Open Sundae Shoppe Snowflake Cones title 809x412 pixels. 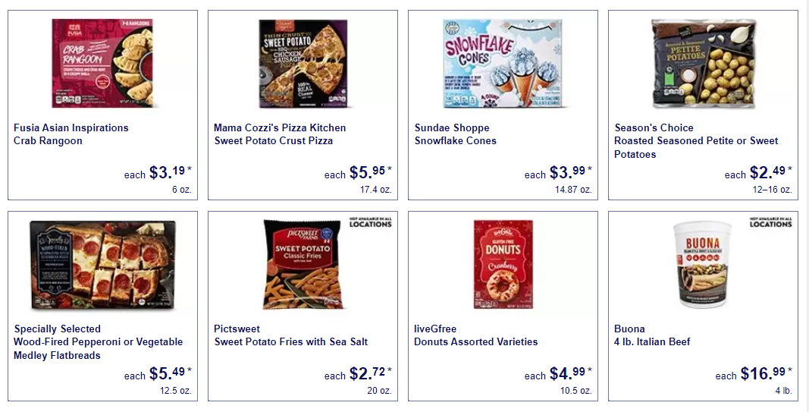(x=455, y=134)
